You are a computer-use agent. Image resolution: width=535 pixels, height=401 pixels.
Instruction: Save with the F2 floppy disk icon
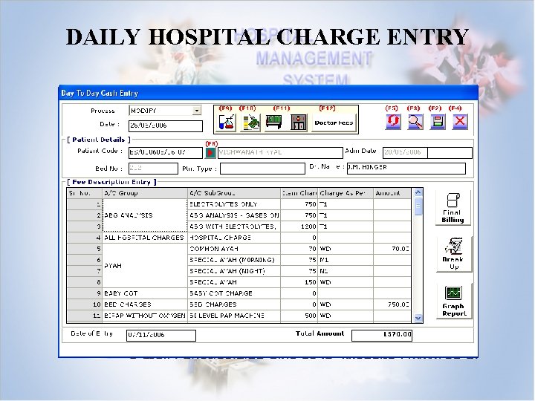[438, 121]
